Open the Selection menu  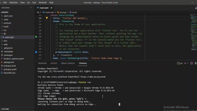[x=13, y=2]
